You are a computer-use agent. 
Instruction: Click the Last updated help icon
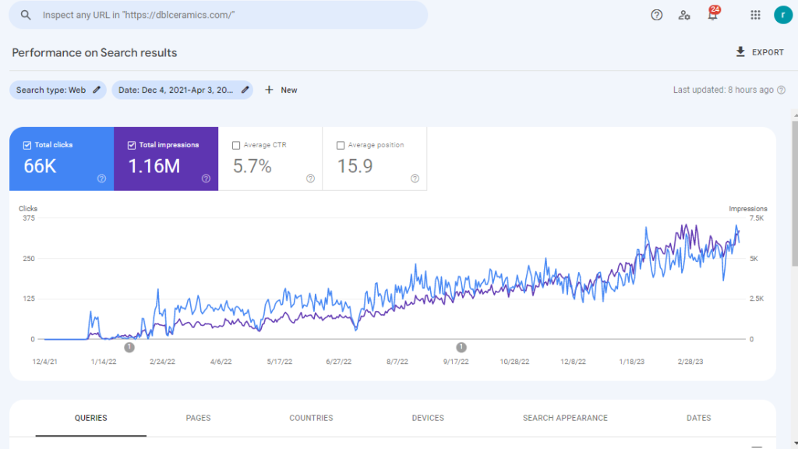click(782, 90)
